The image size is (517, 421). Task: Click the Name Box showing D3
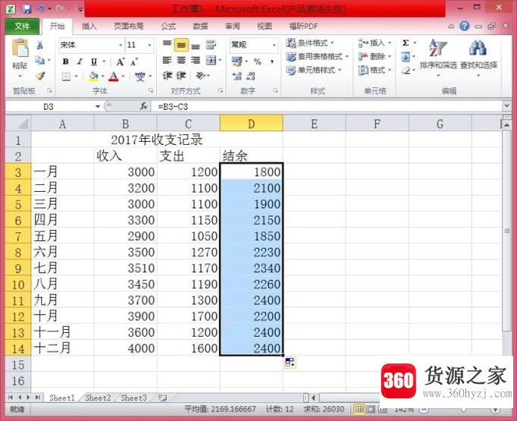click(49, 106)
